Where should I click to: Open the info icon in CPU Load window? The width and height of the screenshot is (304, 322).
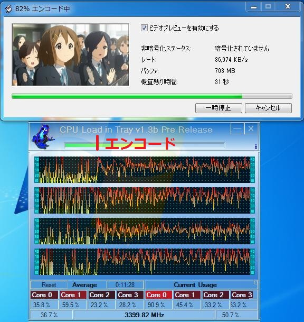click(x=256, y=146)
